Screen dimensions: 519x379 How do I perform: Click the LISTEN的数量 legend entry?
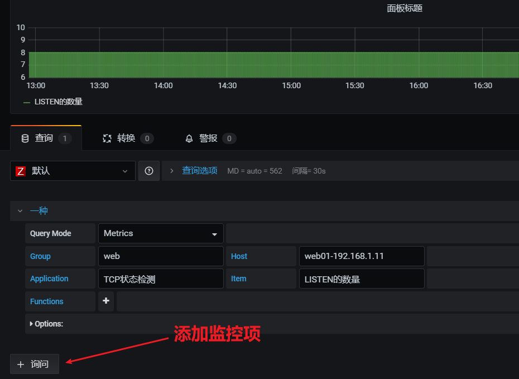click(x=58, y=102)
